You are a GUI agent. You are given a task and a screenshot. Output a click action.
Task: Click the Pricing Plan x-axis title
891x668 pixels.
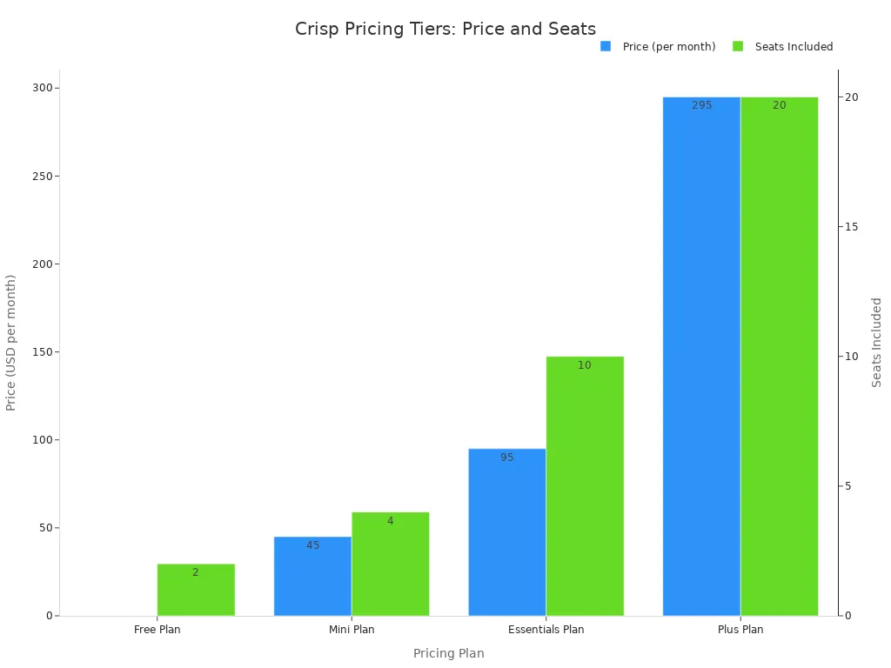448,653
